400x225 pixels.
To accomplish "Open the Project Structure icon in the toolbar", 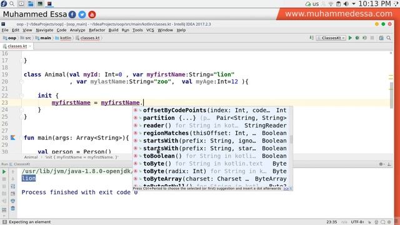I will pyautogui.click(x=381, y=37).
